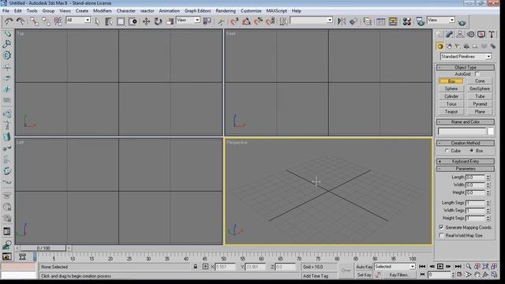Viewport: 505px width, 284px height.
Task: Toggle the Angle Snap icon
Action: point(246,21)
